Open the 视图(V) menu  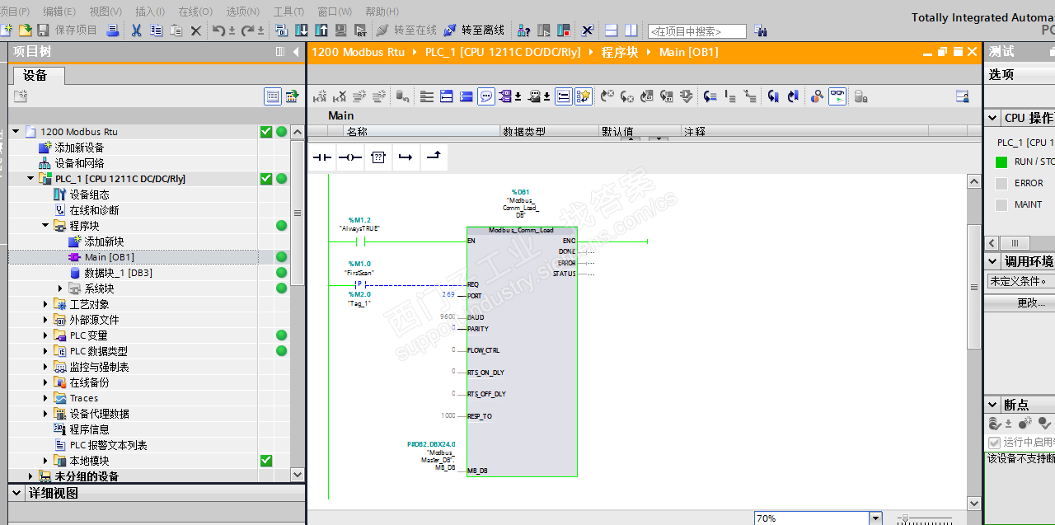click(x=105, y=12)
